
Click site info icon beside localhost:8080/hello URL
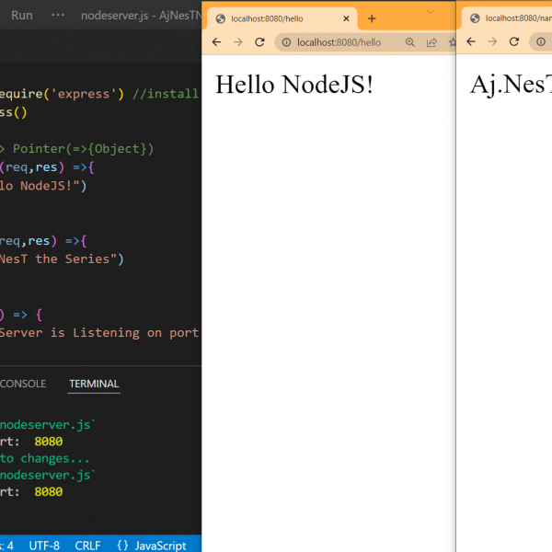[285, 42]
